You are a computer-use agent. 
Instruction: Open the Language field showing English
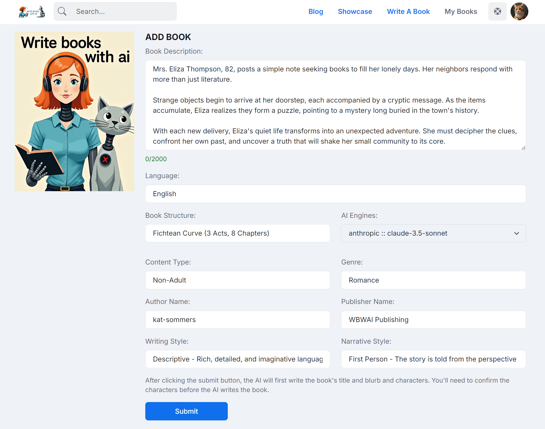coord(336,194)
